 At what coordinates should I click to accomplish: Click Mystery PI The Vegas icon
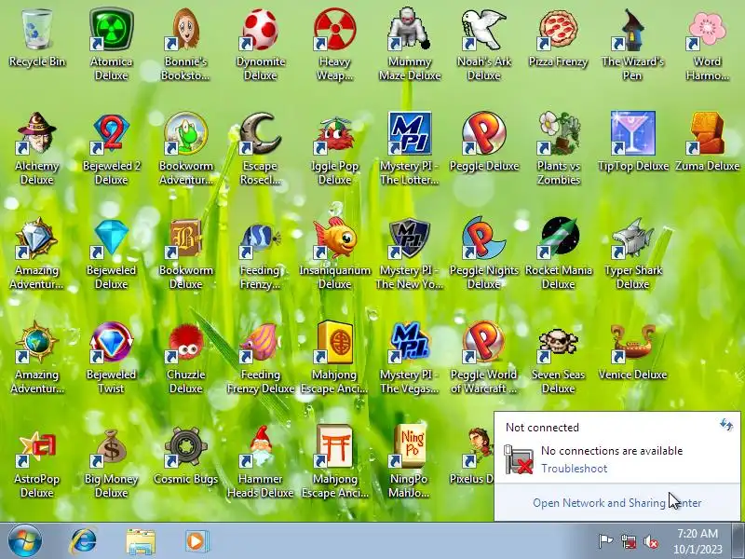(x=409, y=342)
